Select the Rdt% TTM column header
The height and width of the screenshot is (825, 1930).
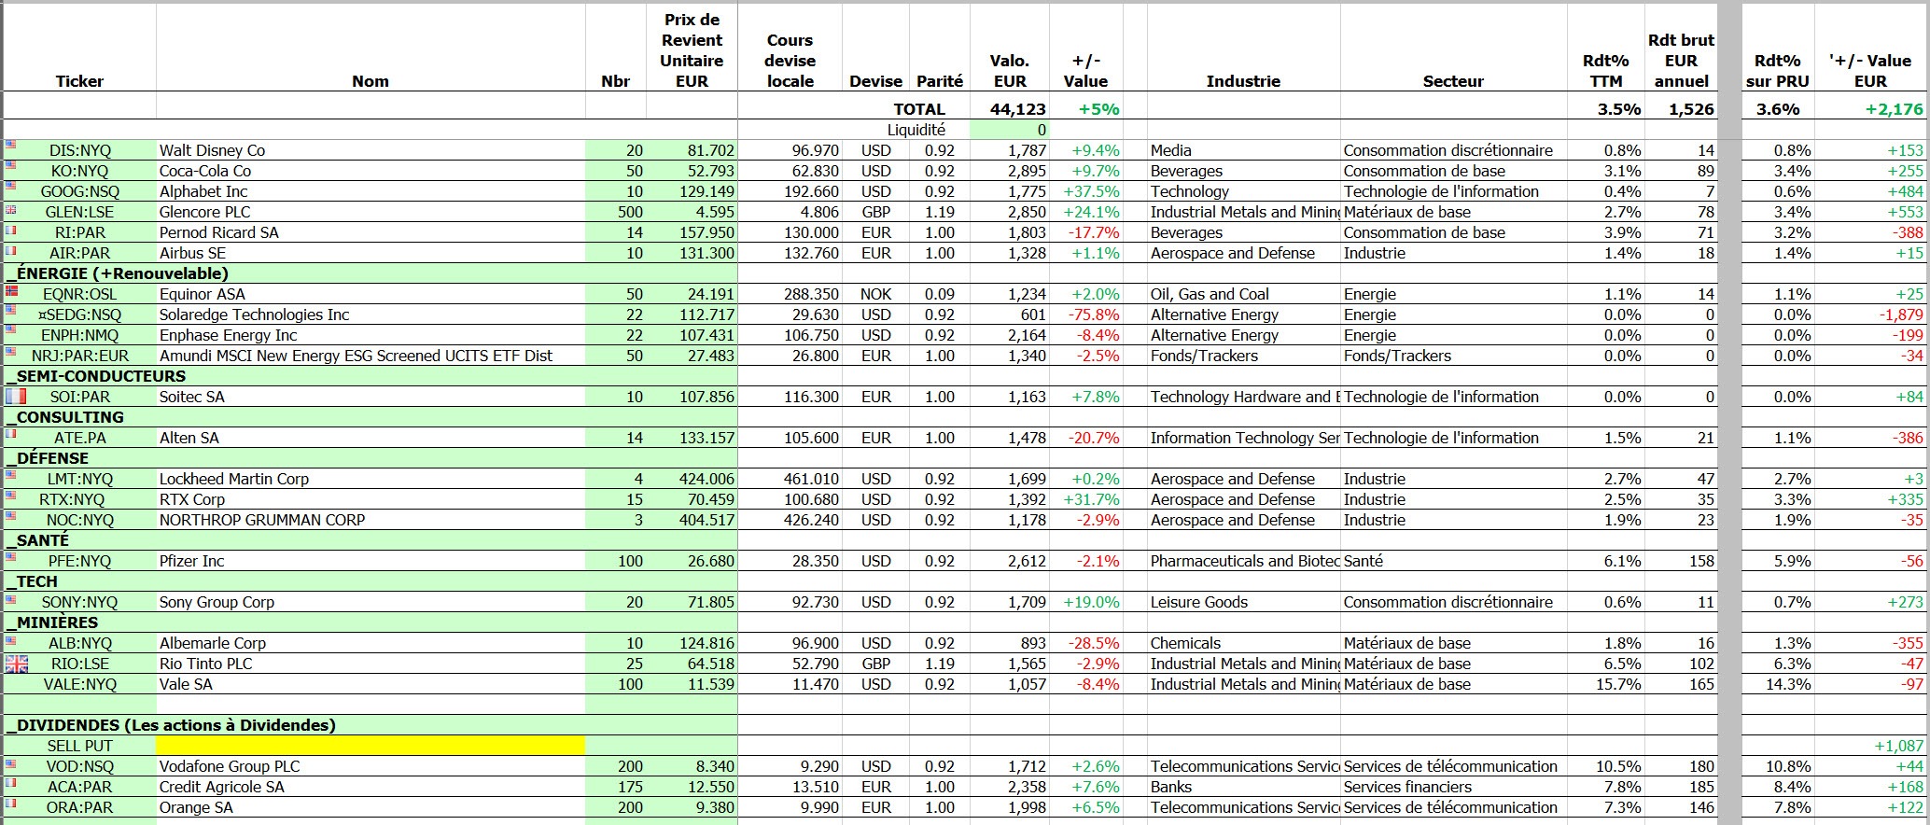[x=1606, y=71]
